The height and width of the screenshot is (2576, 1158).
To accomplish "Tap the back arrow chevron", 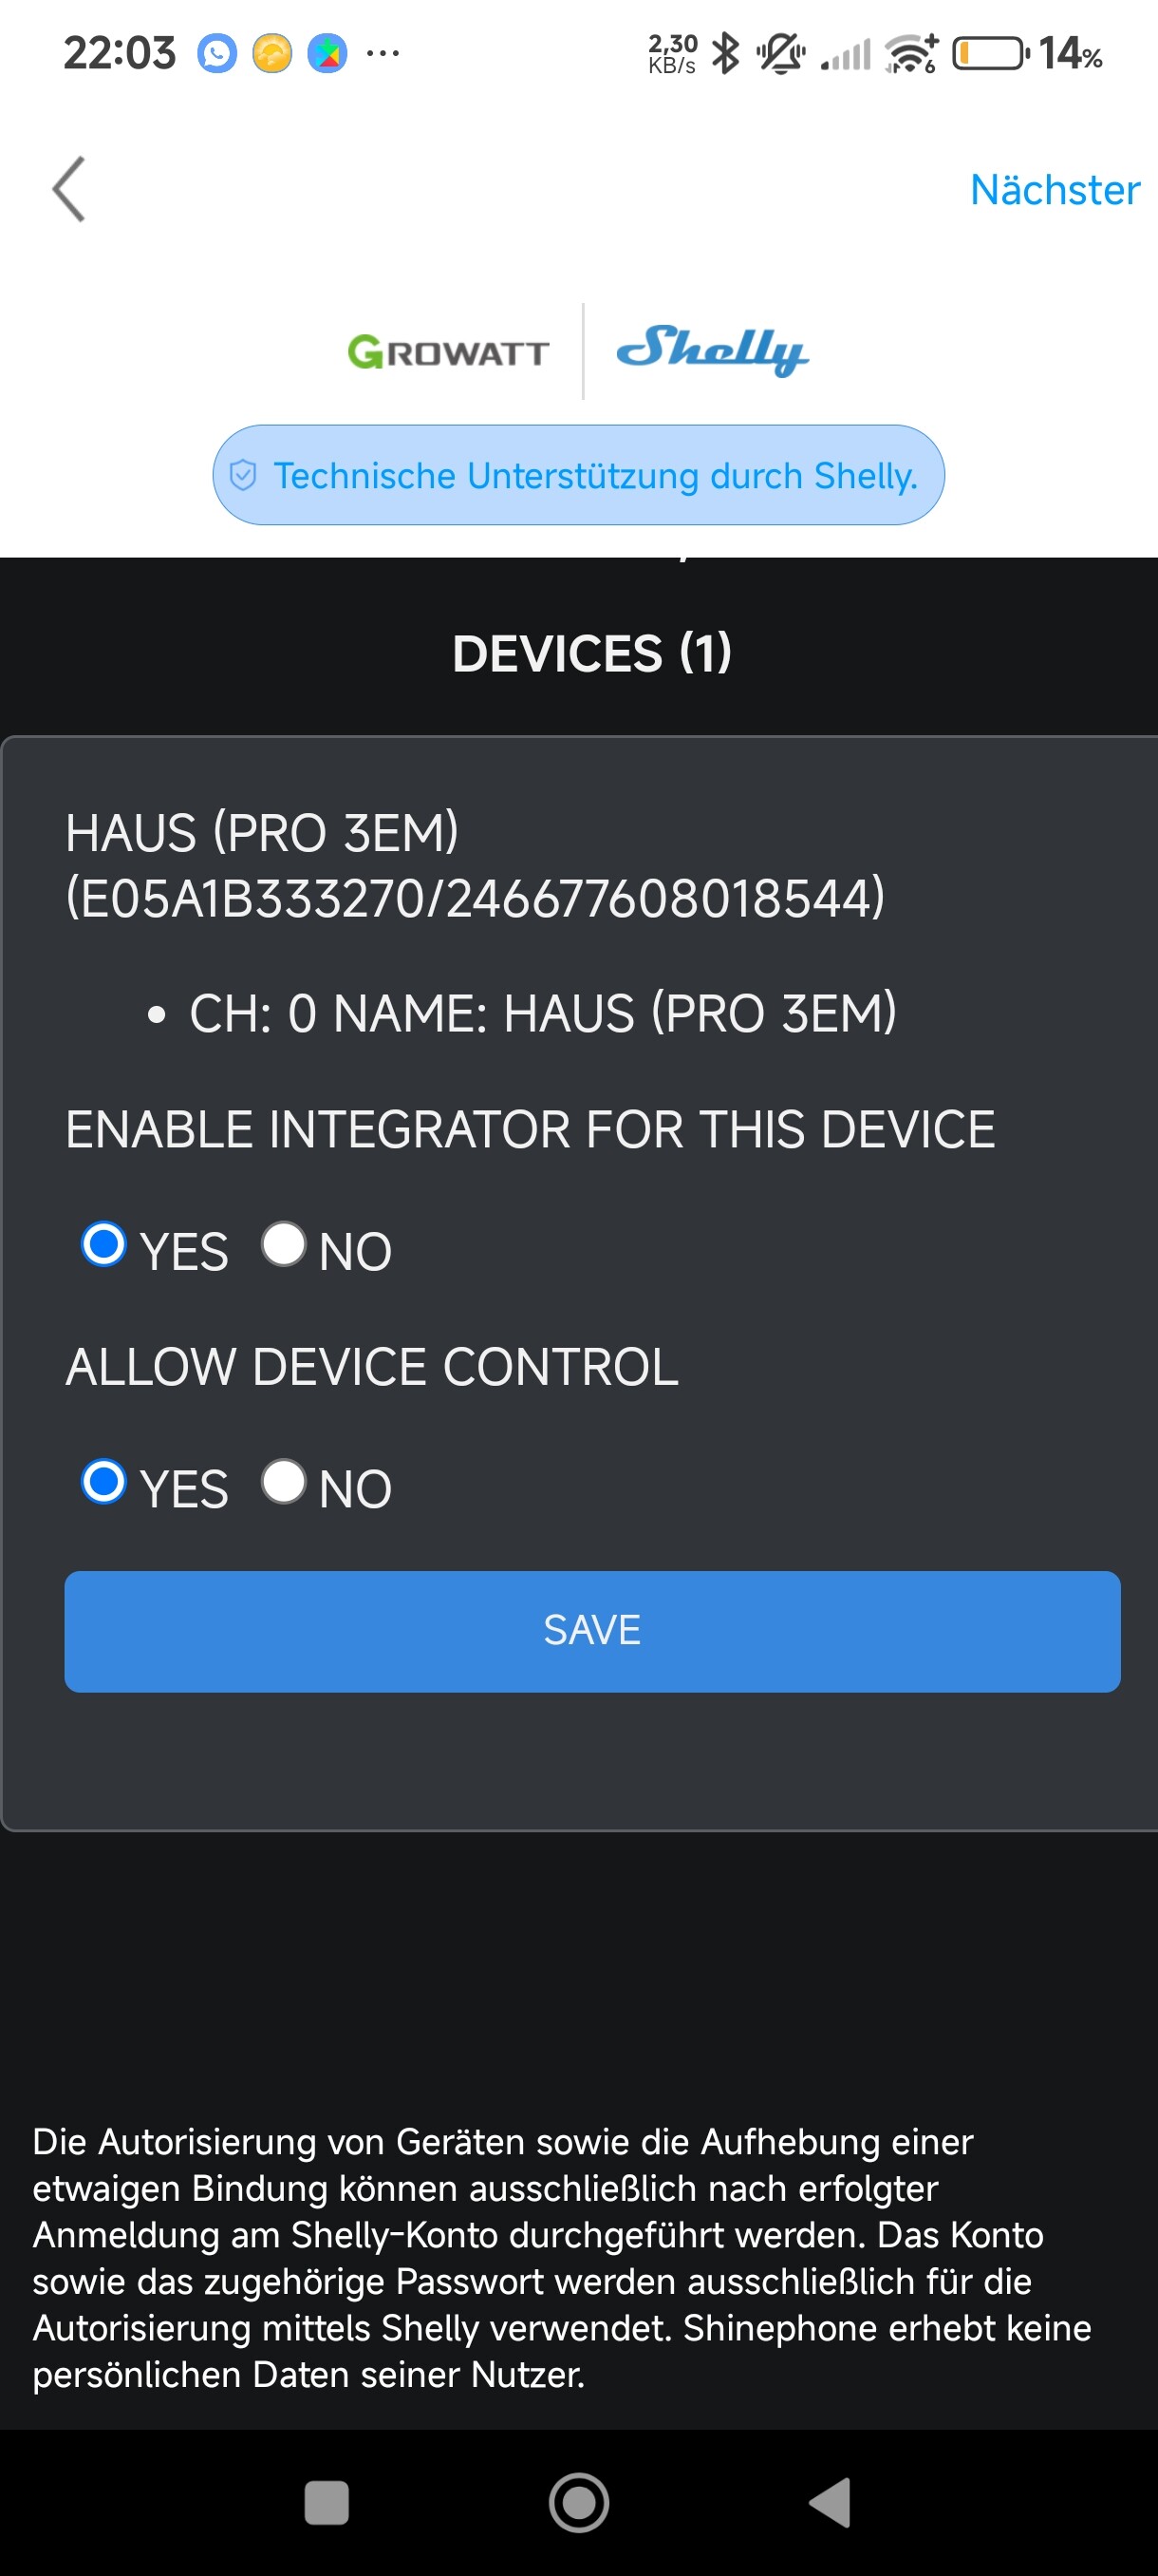I will point(69,189).
